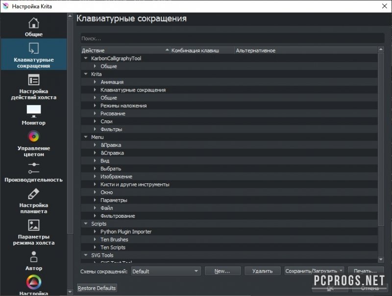This screenshot has width=392, height=296.
Task: Open Настройка действий холста page
Action: [x=33, y=87]
